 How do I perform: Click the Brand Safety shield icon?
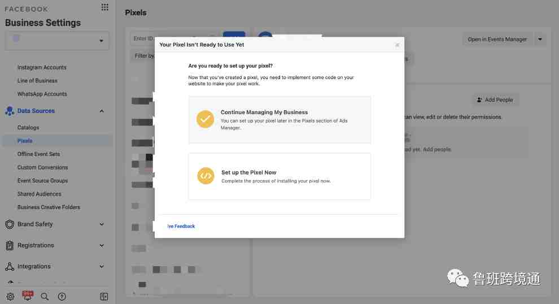(10, 224)
